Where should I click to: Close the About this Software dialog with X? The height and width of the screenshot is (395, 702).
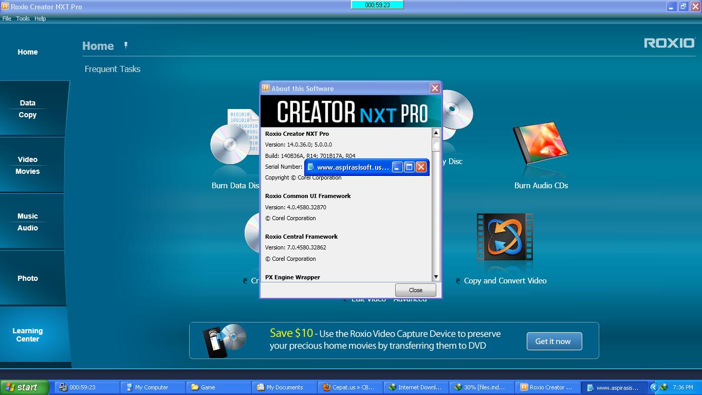point(435,88)
